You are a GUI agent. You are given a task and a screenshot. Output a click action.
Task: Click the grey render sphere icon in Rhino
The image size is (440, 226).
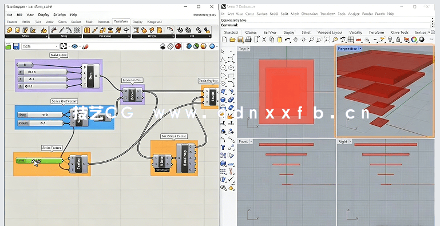click(422, 39)
